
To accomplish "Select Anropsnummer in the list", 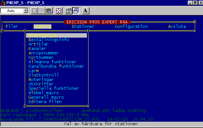I will point(43,53).
